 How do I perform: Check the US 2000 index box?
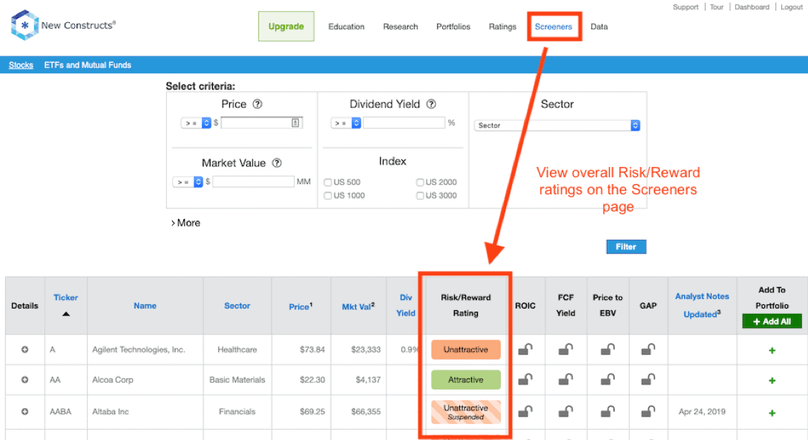click(420, 183)
